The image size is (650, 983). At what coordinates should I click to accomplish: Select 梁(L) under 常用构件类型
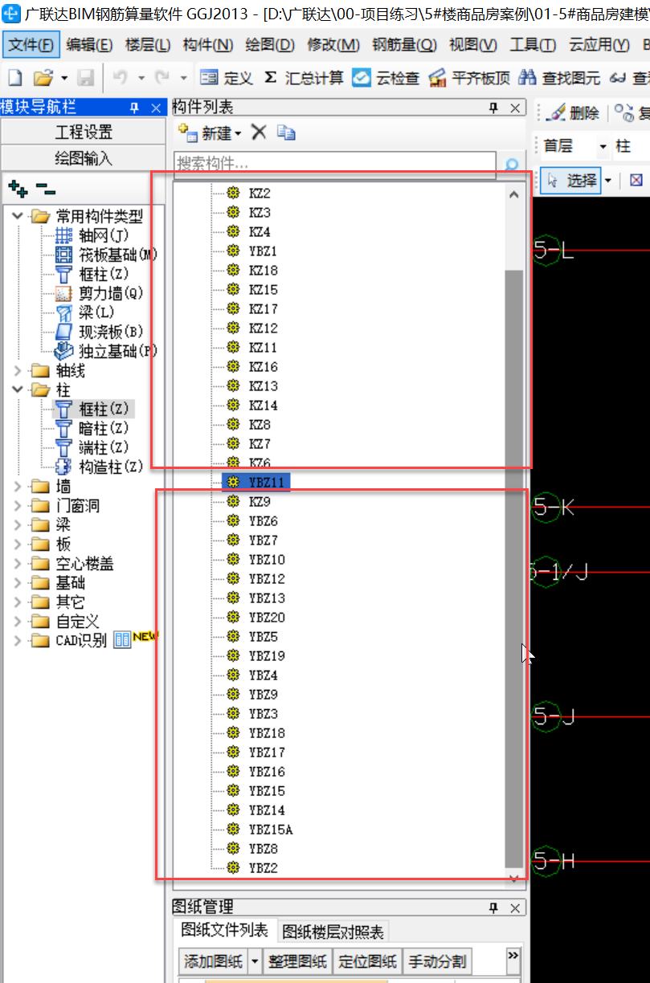point(84,312)
